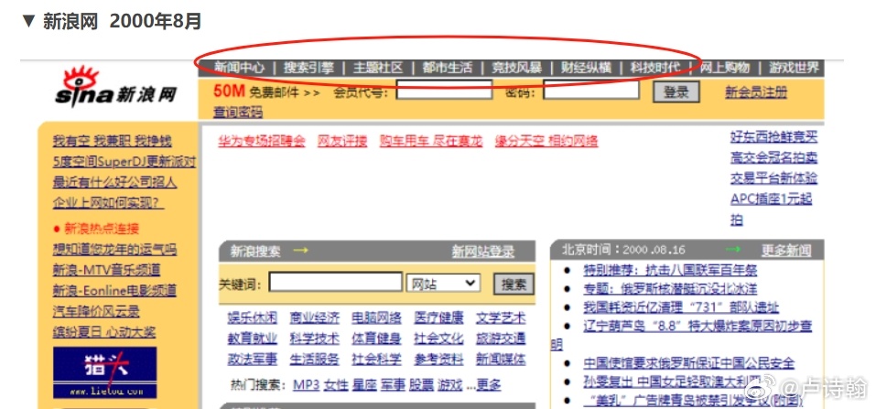Screen dimensions: 876x409
Task: Open 交易平台新体验 link
Action: click(773, 178)
